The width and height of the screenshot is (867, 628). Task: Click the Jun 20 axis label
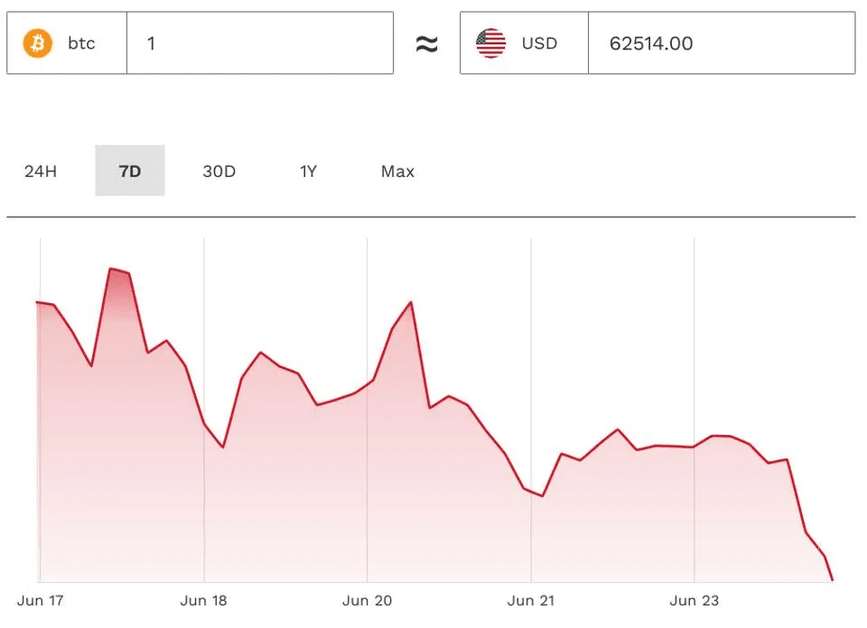(368, 601)
